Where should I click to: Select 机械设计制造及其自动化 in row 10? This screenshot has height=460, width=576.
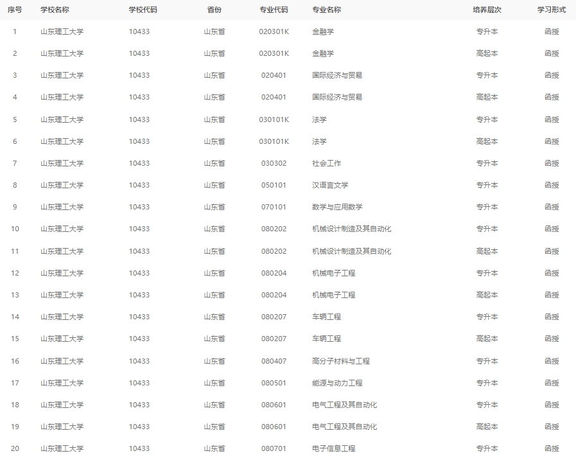click(x=351, y=229)
